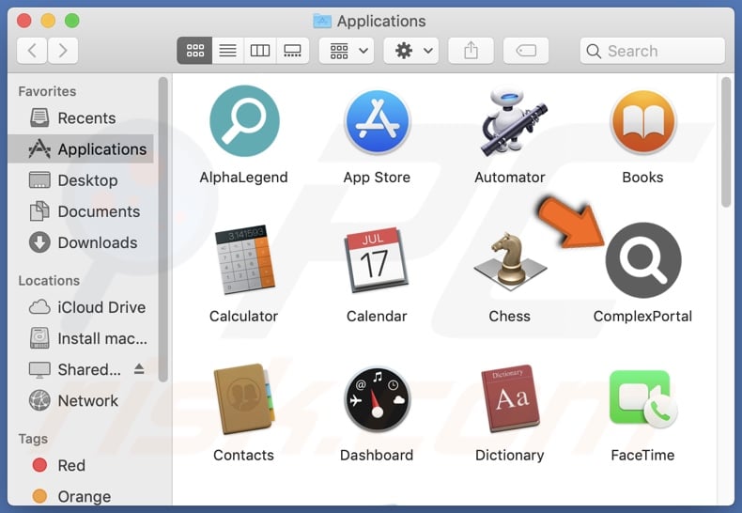The width and height of the screenshot is (742, 513).
Task: Click the Locations section header
Action: 49,281
